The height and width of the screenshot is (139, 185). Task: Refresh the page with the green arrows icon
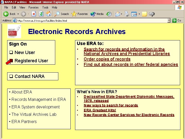41,14
